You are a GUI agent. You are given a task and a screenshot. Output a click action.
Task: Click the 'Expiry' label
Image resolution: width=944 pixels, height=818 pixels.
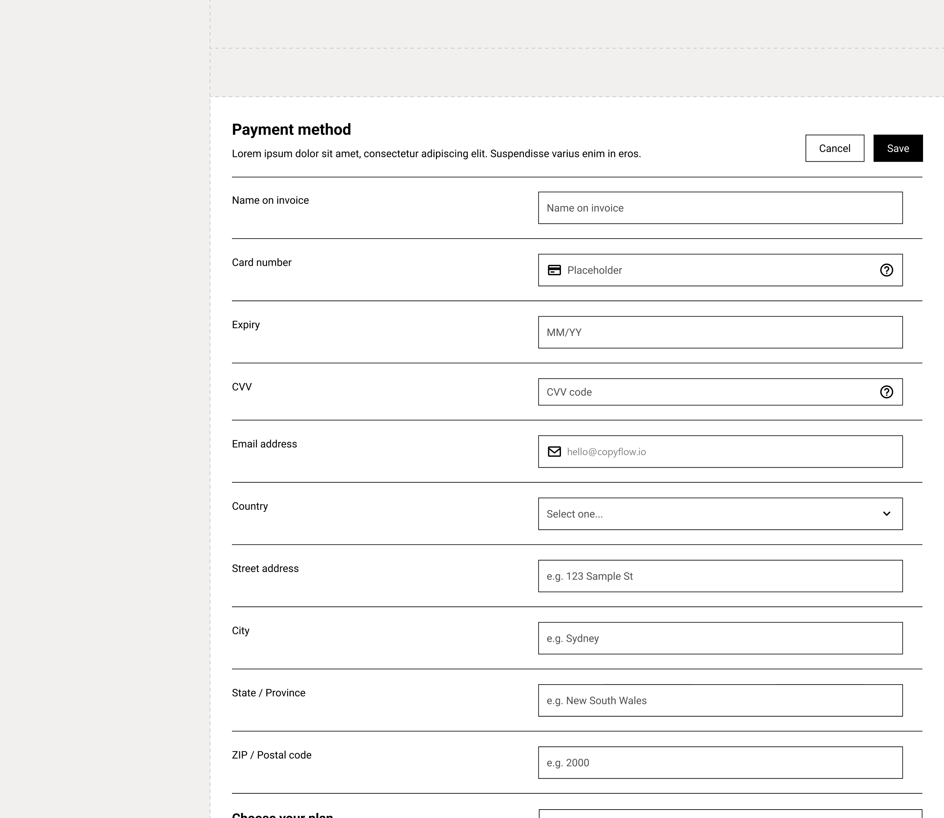(x=246, y=325)
